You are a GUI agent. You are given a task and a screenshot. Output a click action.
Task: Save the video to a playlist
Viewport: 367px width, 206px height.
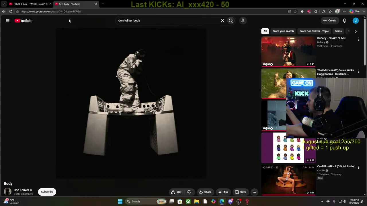pos(241,192)
